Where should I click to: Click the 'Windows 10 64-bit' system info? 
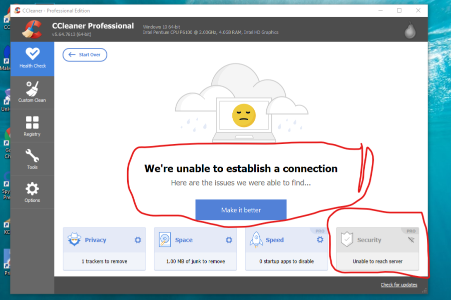pos(161,26)
